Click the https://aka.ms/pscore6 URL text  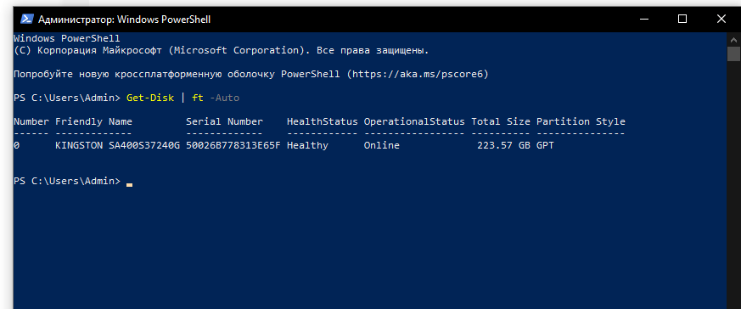coord(418,74)
